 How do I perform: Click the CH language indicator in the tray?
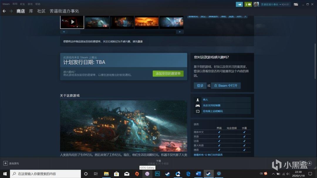point(261,174)
